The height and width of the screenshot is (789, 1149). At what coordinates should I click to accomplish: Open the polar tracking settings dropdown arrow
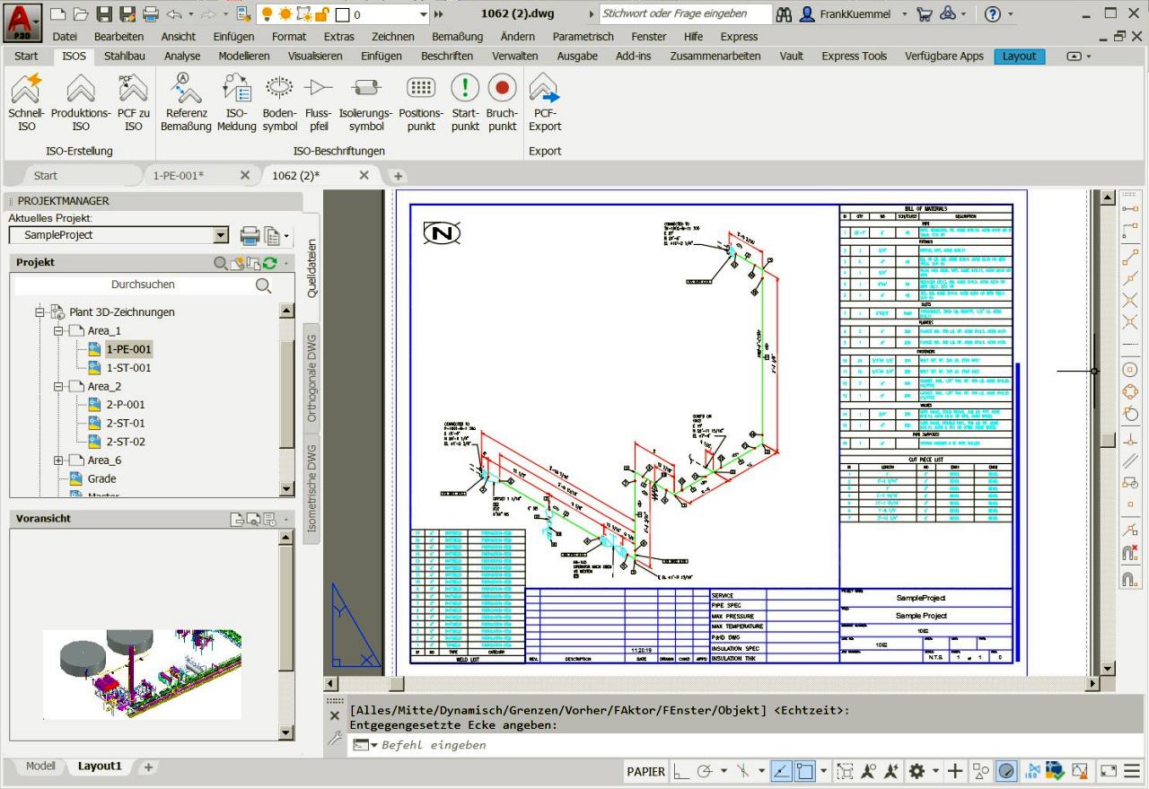723,770
